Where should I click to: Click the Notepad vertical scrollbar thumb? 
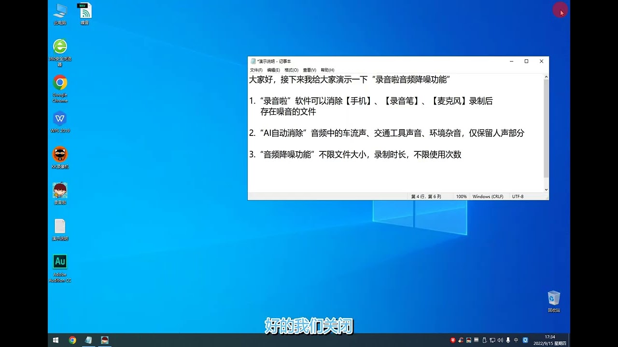tap(546, 128)
